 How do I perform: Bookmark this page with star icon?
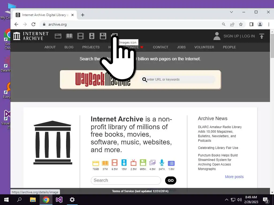241,24
